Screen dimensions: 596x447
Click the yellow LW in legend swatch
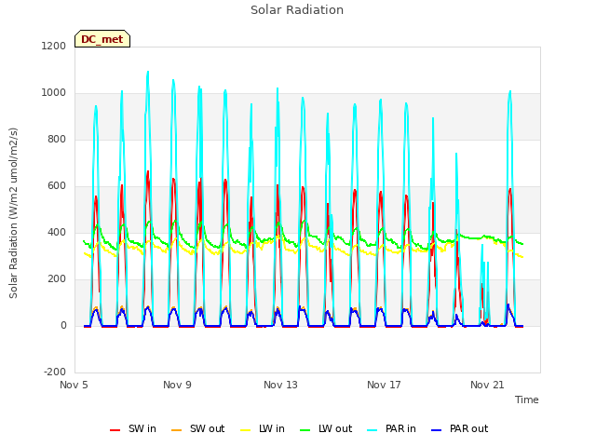pos(246,430)
